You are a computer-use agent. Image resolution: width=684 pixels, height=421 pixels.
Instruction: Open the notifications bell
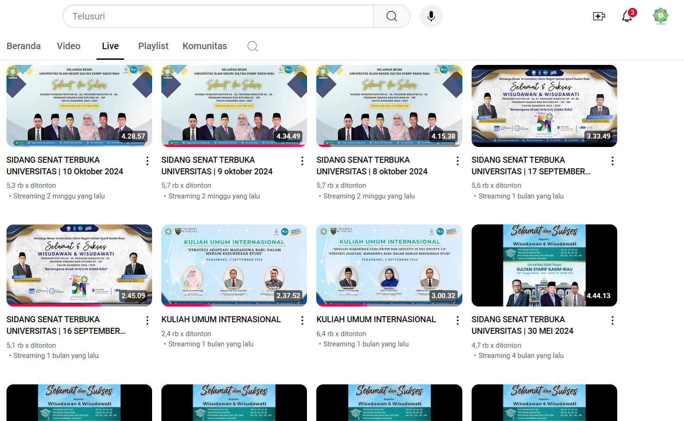point(627,16)
